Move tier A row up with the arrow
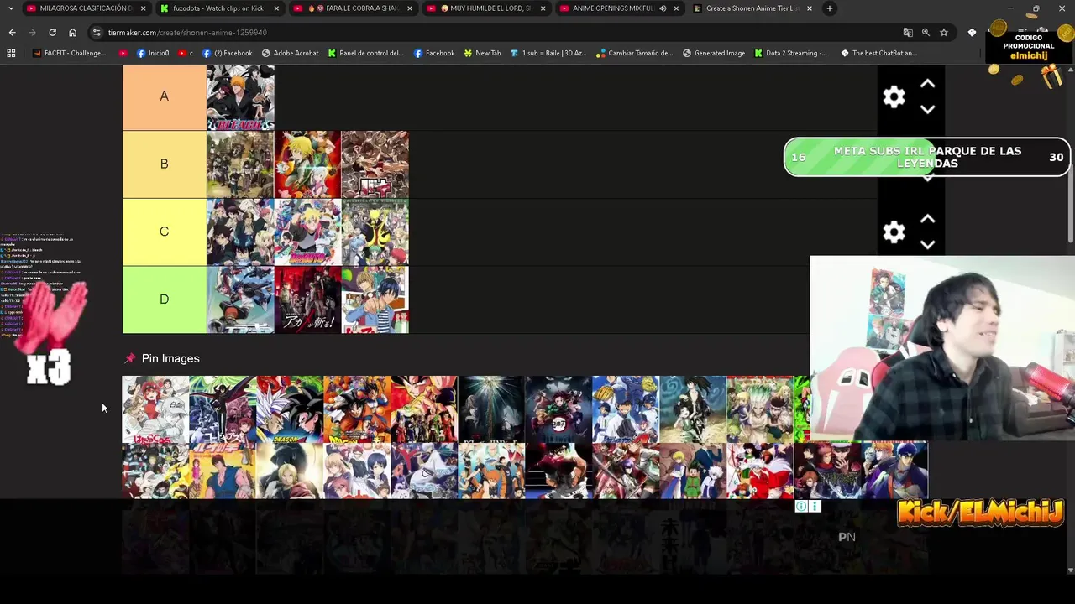This screenshot has height=604, width=1075. tap(927, 84)
